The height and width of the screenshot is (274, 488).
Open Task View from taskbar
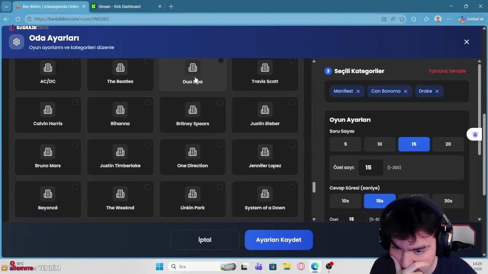[244, 267]
